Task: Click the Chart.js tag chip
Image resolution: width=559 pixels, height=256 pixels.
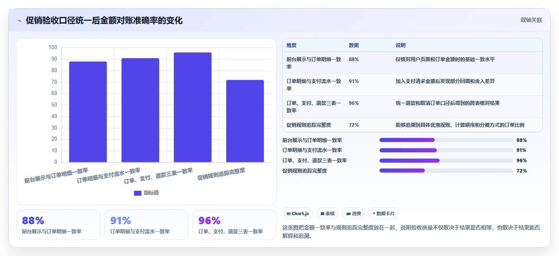Action: tap(298, 213)
